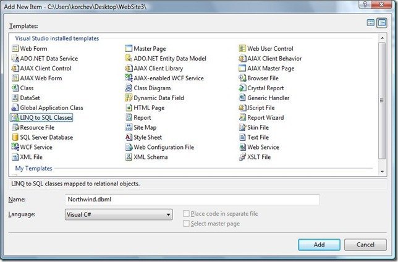Image resolution: width=398 pixels, height=262 pixels.
Task: Pick the Resource File icon
Action: coord(15,127)
